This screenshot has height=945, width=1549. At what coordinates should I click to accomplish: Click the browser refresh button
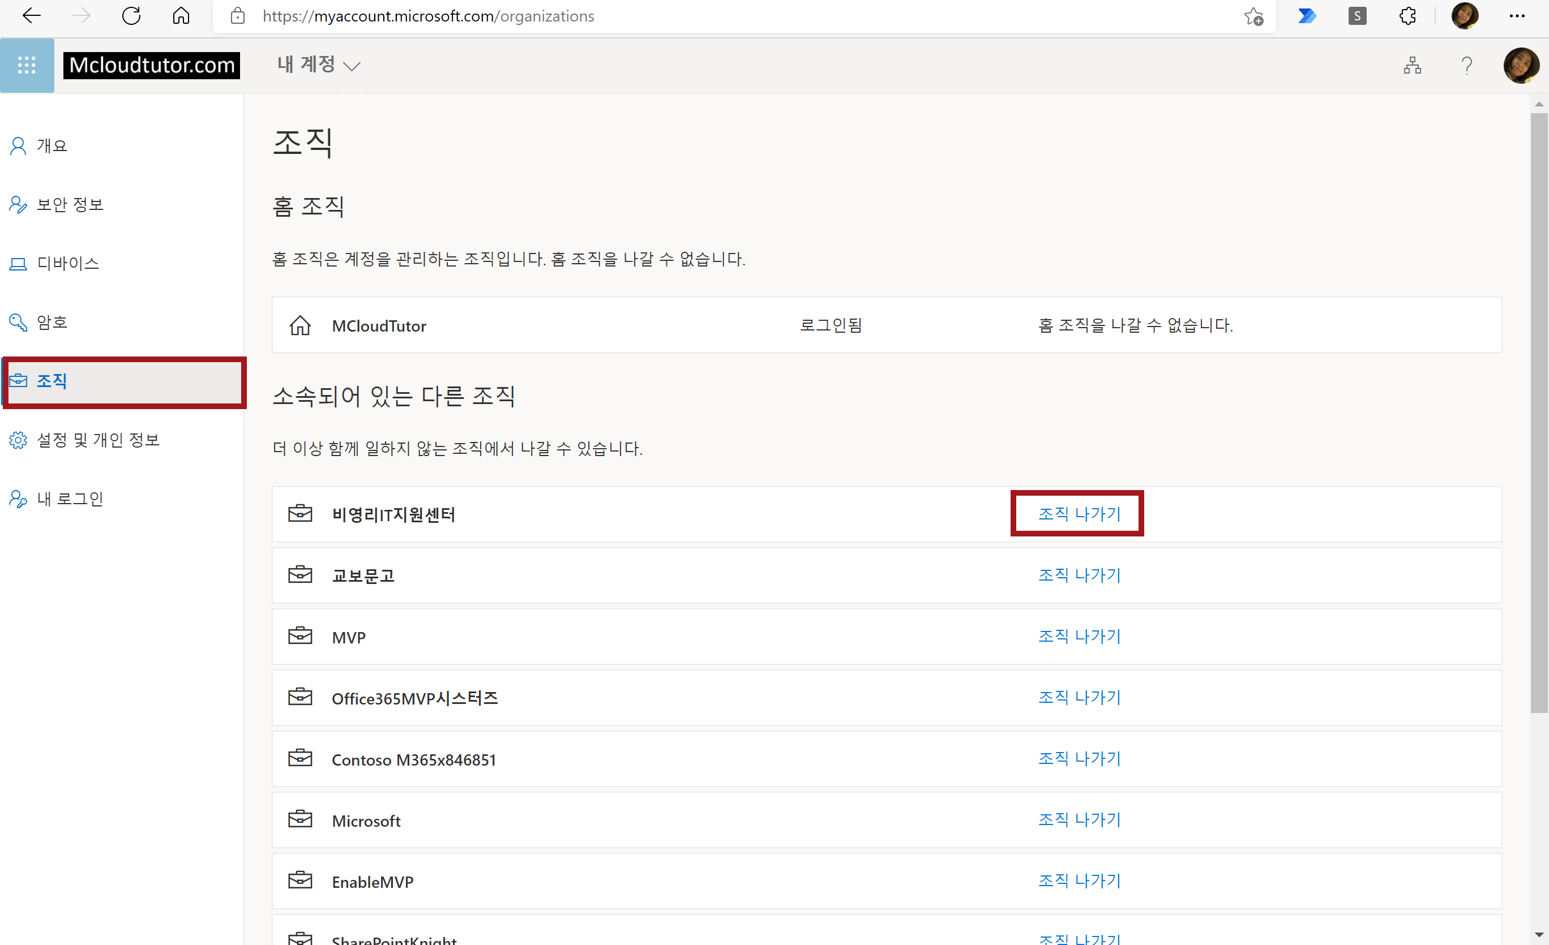[131, 16]
